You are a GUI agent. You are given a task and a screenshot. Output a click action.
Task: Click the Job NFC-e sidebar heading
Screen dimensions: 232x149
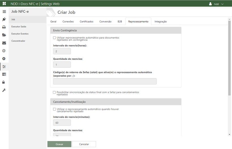(x=20, y=12)
